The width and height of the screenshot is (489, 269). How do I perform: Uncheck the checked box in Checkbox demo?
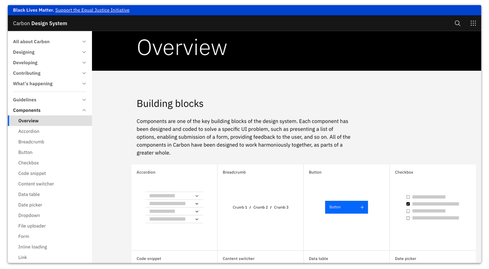[408, 204]
